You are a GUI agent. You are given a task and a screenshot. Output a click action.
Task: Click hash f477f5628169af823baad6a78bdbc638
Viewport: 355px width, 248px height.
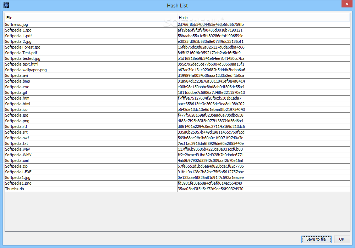[211, 115]
